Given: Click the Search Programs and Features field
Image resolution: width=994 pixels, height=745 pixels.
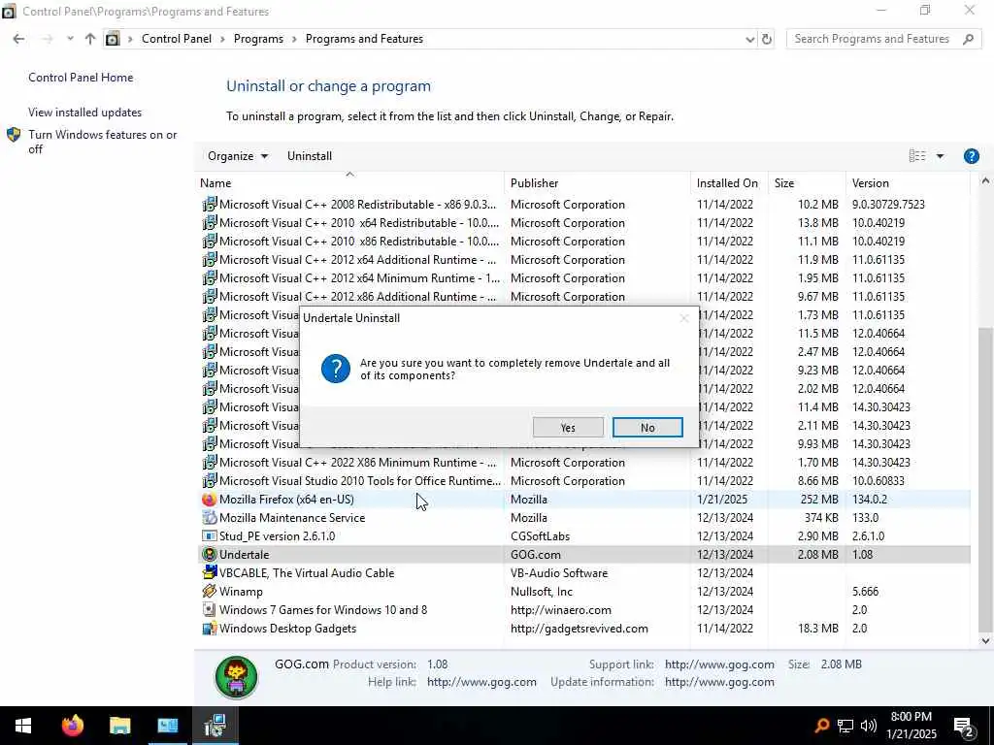Looking at the screenshot, I should pyautogui.click(x=875, y=39).
